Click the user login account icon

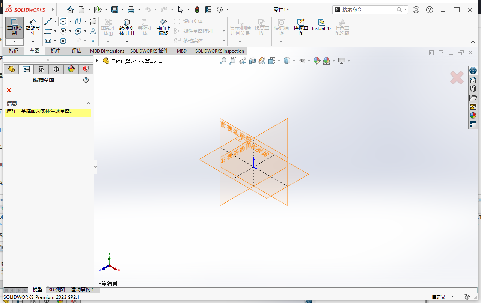[x=416, y=10]
